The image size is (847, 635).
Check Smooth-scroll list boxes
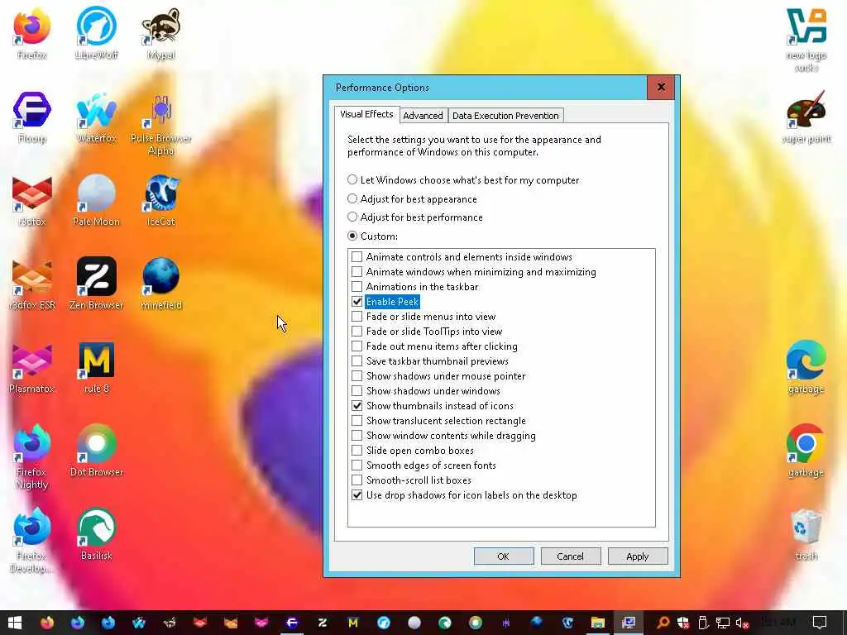pos(357,480)
